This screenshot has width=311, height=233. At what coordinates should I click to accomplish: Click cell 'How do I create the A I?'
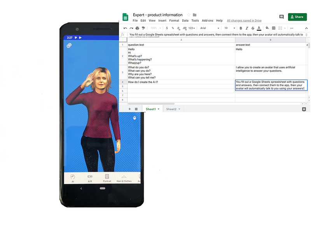click(181, 82)
